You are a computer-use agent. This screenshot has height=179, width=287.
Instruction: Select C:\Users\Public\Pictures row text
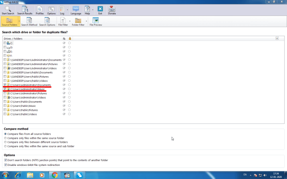[x=24, y=110]
